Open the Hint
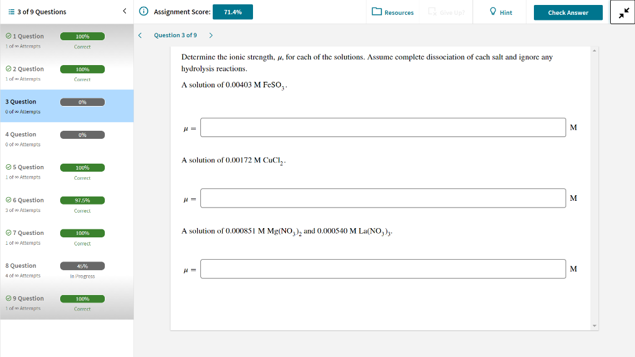Image resolution: width=635 pixels, height=357 pixels. pos(501,12)
